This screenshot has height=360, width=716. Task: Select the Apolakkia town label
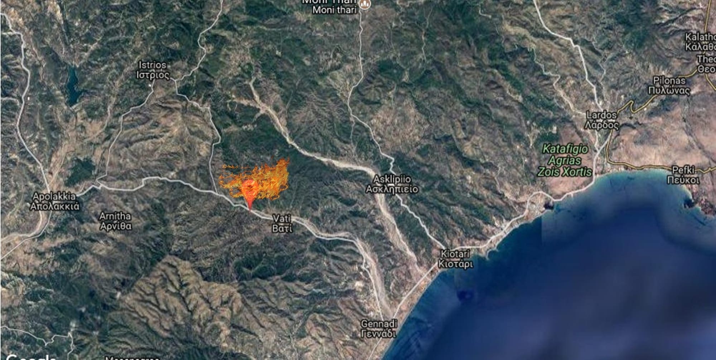(54, 201)
